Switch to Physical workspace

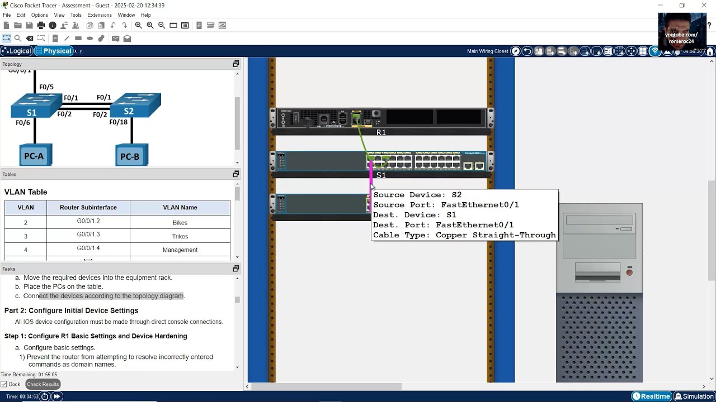click(x=54, y=51)
